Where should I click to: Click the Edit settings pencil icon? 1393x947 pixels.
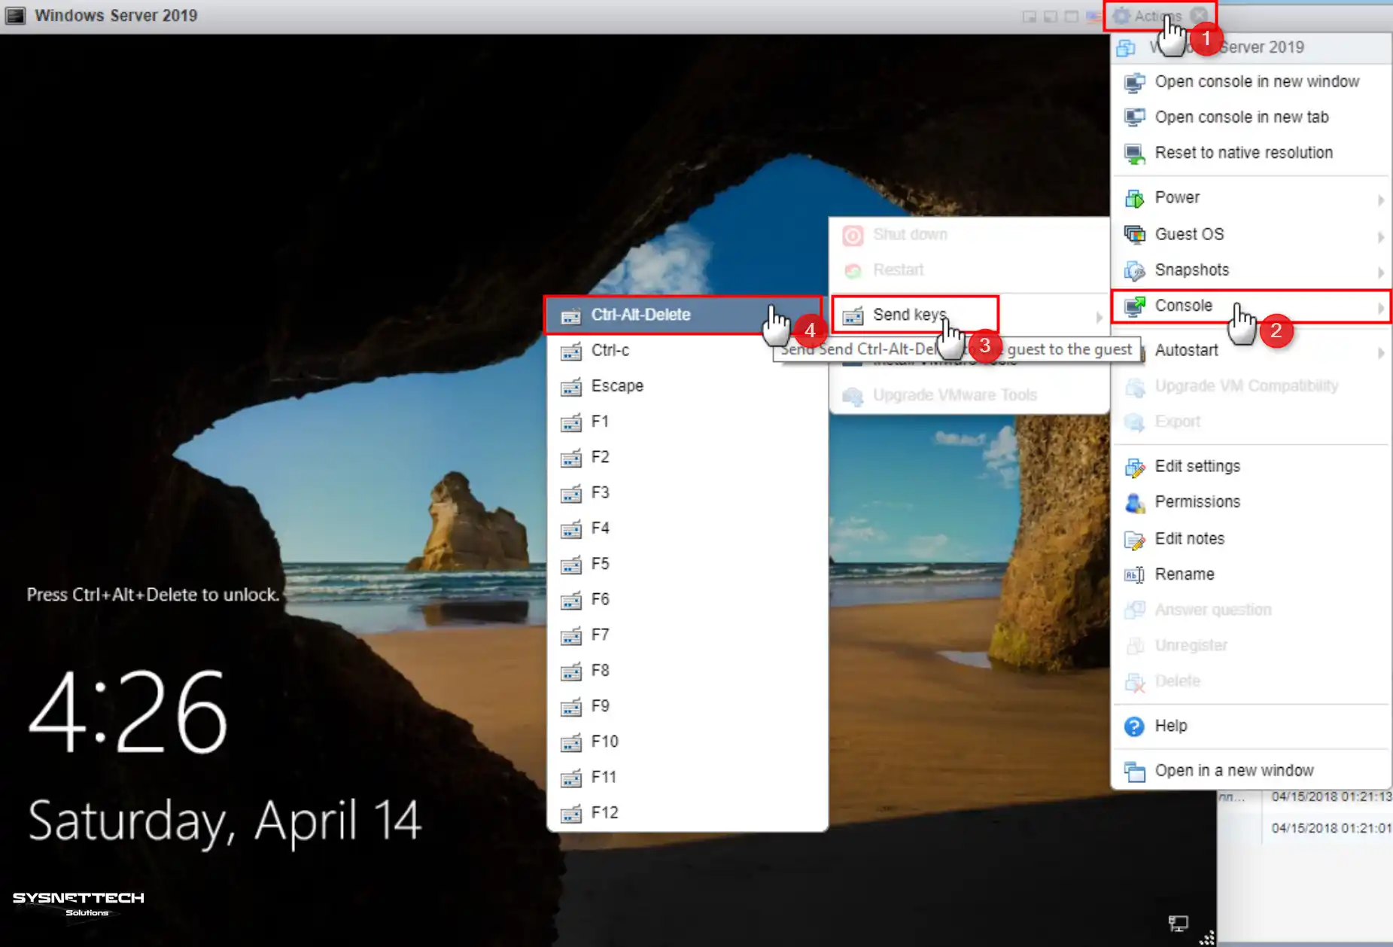(1134, 467)
